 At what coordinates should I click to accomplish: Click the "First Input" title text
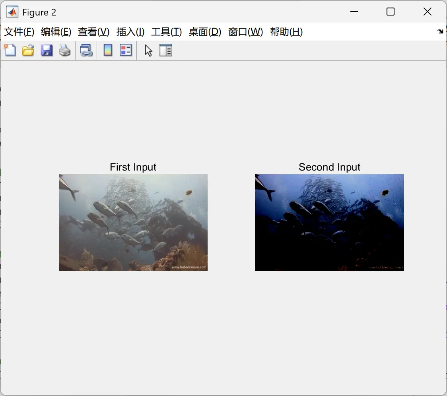pyautogui.click(x=133, y=167)
